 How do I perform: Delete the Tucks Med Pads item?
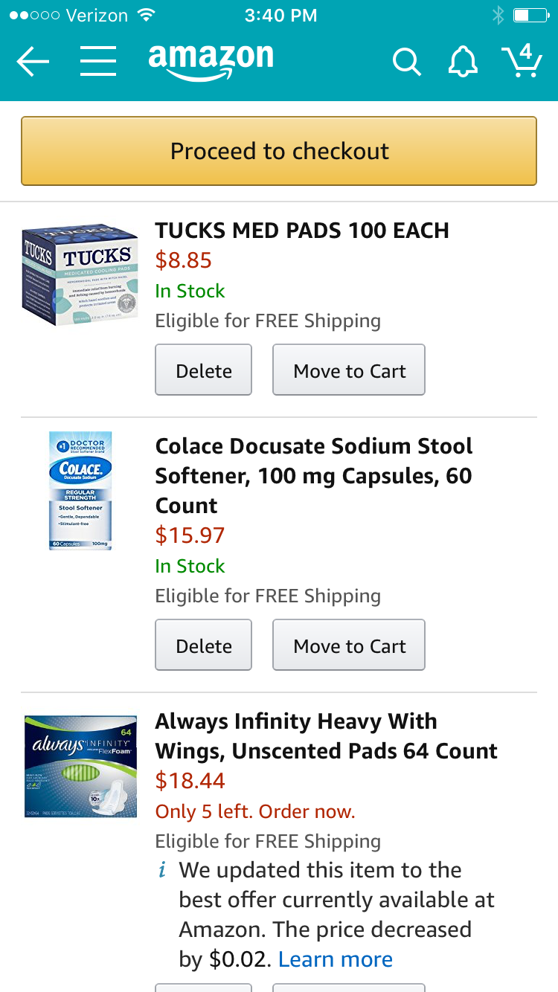point(204,370)
